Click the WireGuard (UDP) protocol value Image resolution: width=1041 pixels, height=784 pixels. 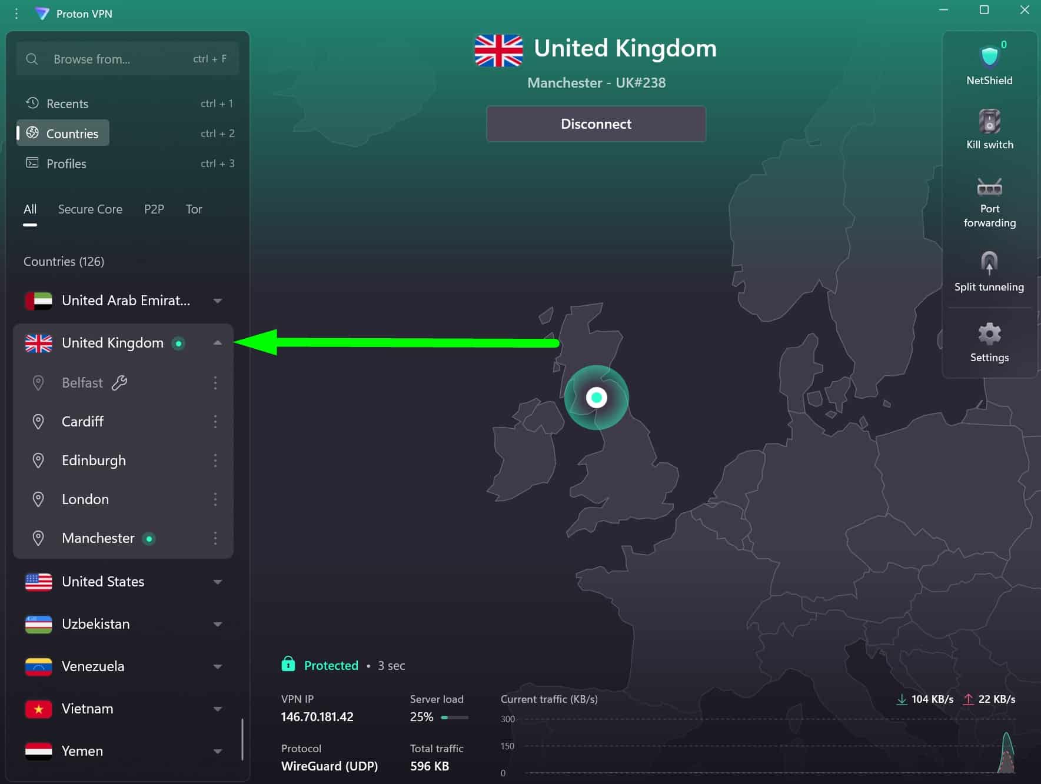coord(330,766)
